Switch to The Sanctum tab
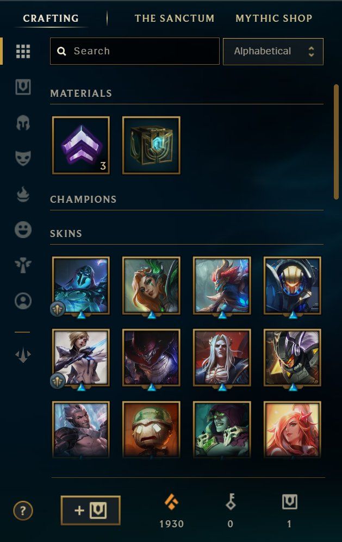 pos(175,18)
